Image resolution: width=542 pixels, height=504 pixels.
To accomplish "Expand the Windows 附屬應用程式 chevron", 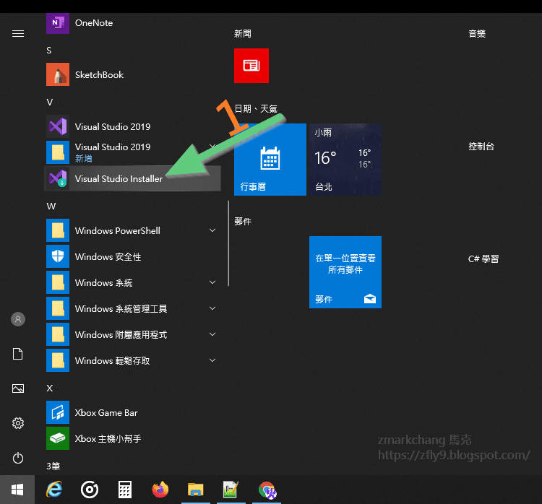I will pos(212,334).
